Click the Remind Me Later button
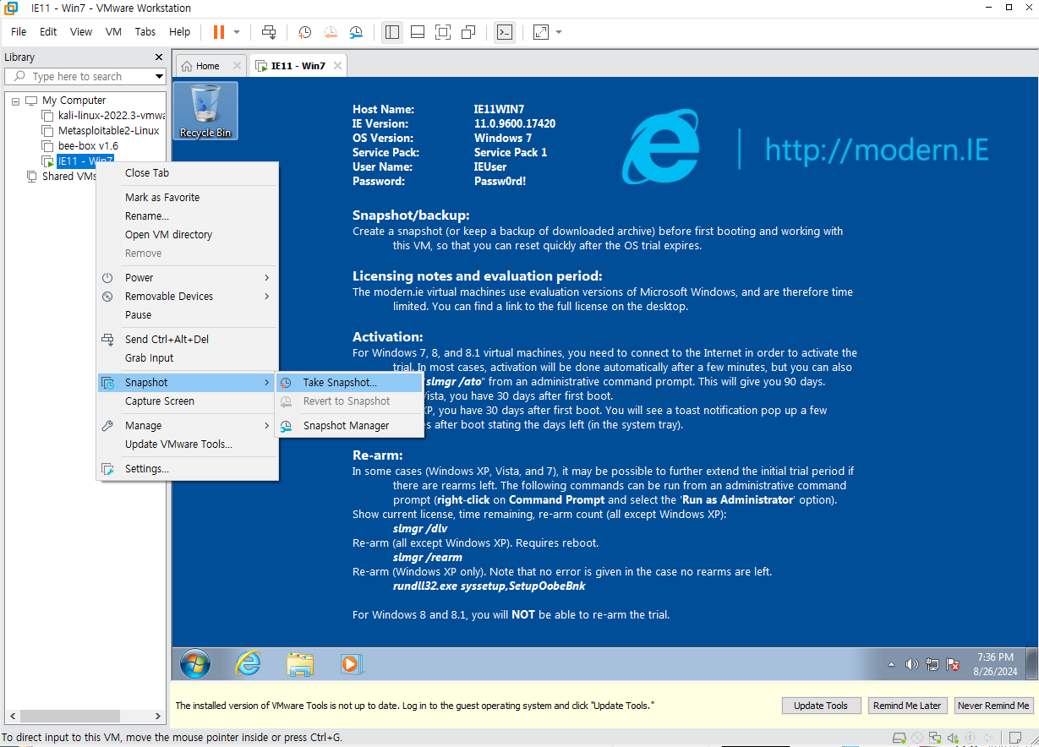This screenshot has width=1039, height=747. point(907,706)
